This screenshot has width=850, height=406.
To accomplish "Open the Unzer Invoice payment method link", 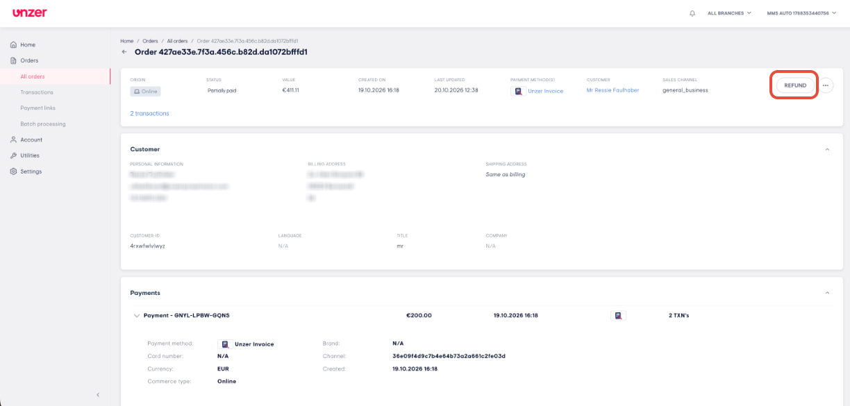I will [x=545, y=91].
